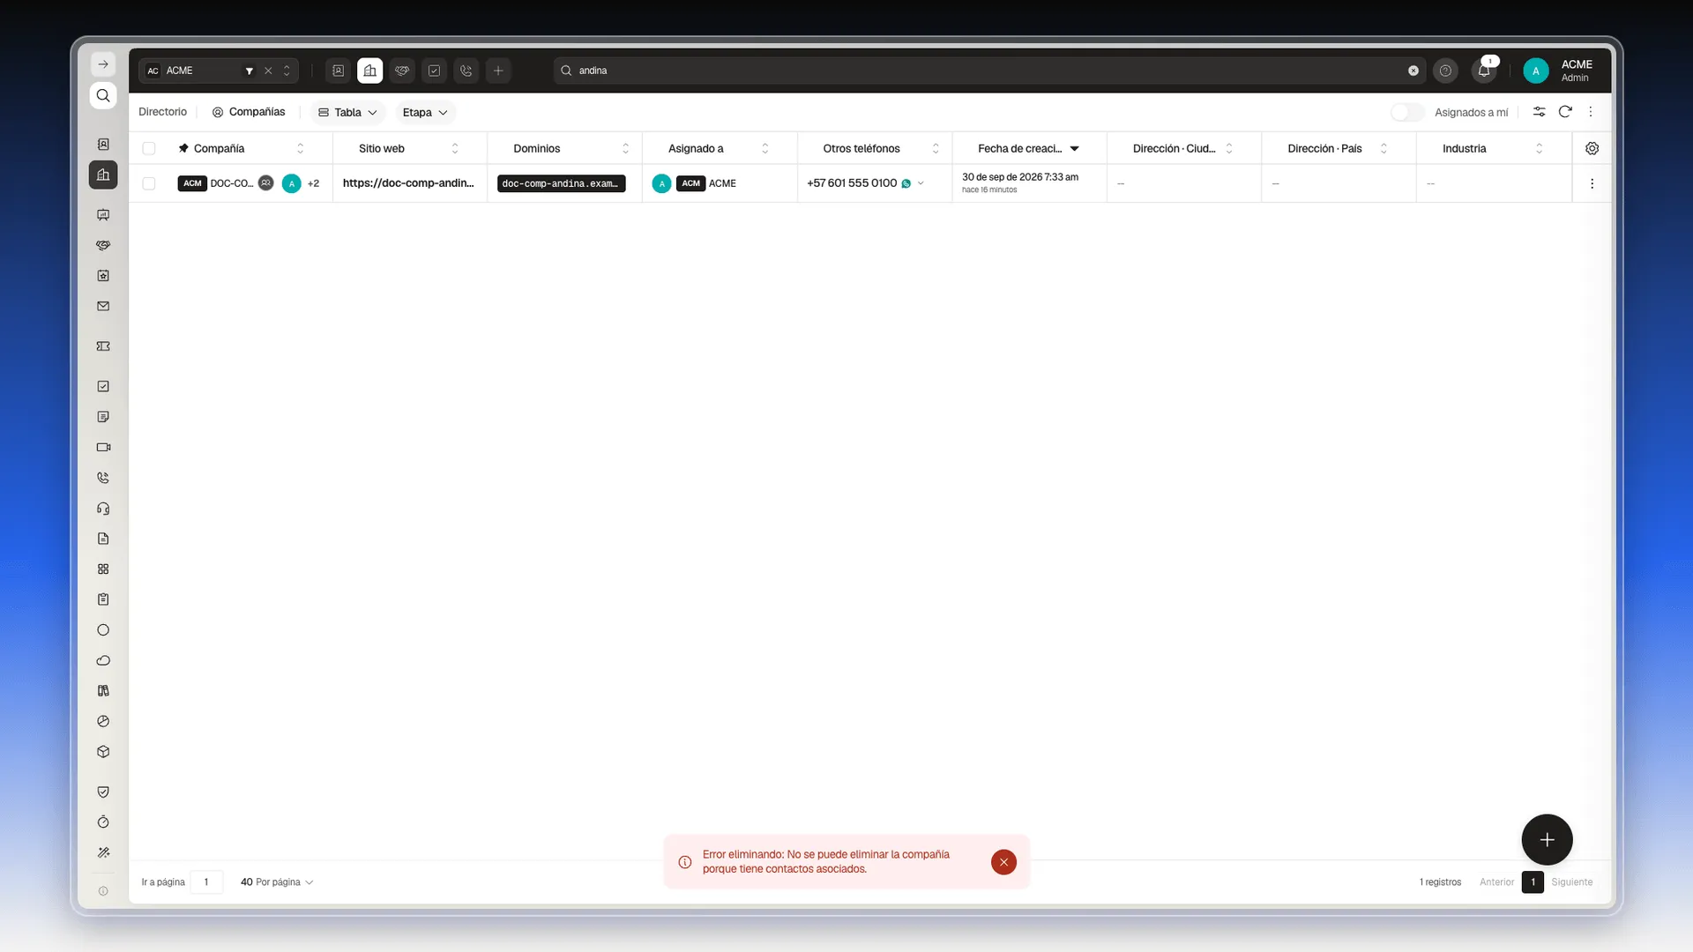
Task: Open the help question mark icon
Action: click(x=1445, y=71)
